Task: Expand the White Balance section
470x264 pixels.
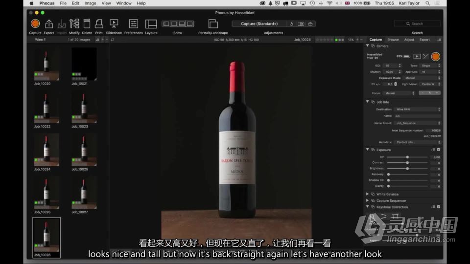Action: coord(368,194)
